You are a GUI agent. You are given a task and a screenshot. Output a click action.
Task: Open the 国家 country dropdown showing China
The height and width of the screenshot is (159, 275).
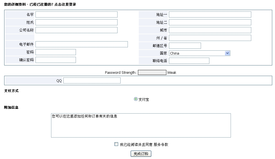tap(199, 53)
